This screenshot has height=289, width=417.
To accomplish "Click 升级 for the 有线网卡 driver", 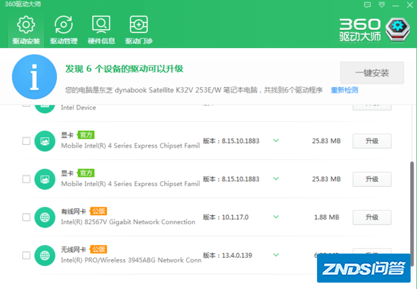I will (x=372, y=217).
